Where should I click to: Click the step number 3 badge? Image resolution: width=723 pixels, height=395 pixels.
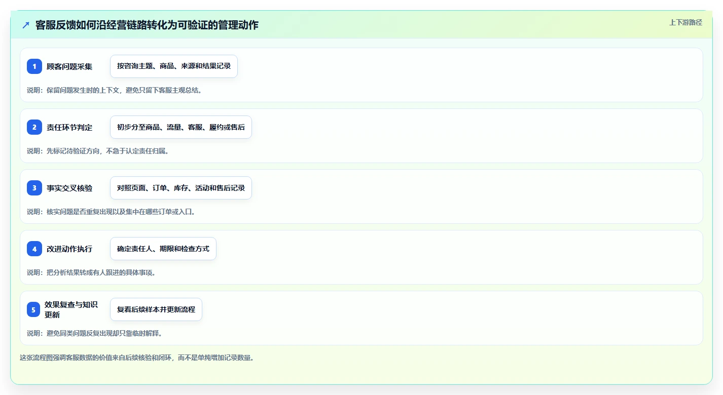tap(34, 188)
